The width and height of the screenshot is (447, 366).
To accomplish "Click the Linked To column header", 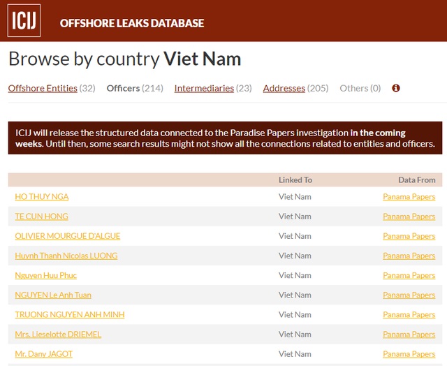I will (x=295, y=180).
